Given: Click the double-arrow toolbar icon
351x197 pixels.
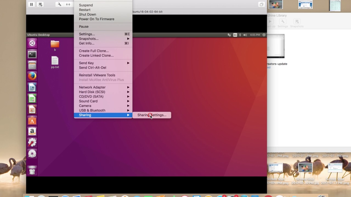Looking at the screenshot, I should [x=68, y=4].
